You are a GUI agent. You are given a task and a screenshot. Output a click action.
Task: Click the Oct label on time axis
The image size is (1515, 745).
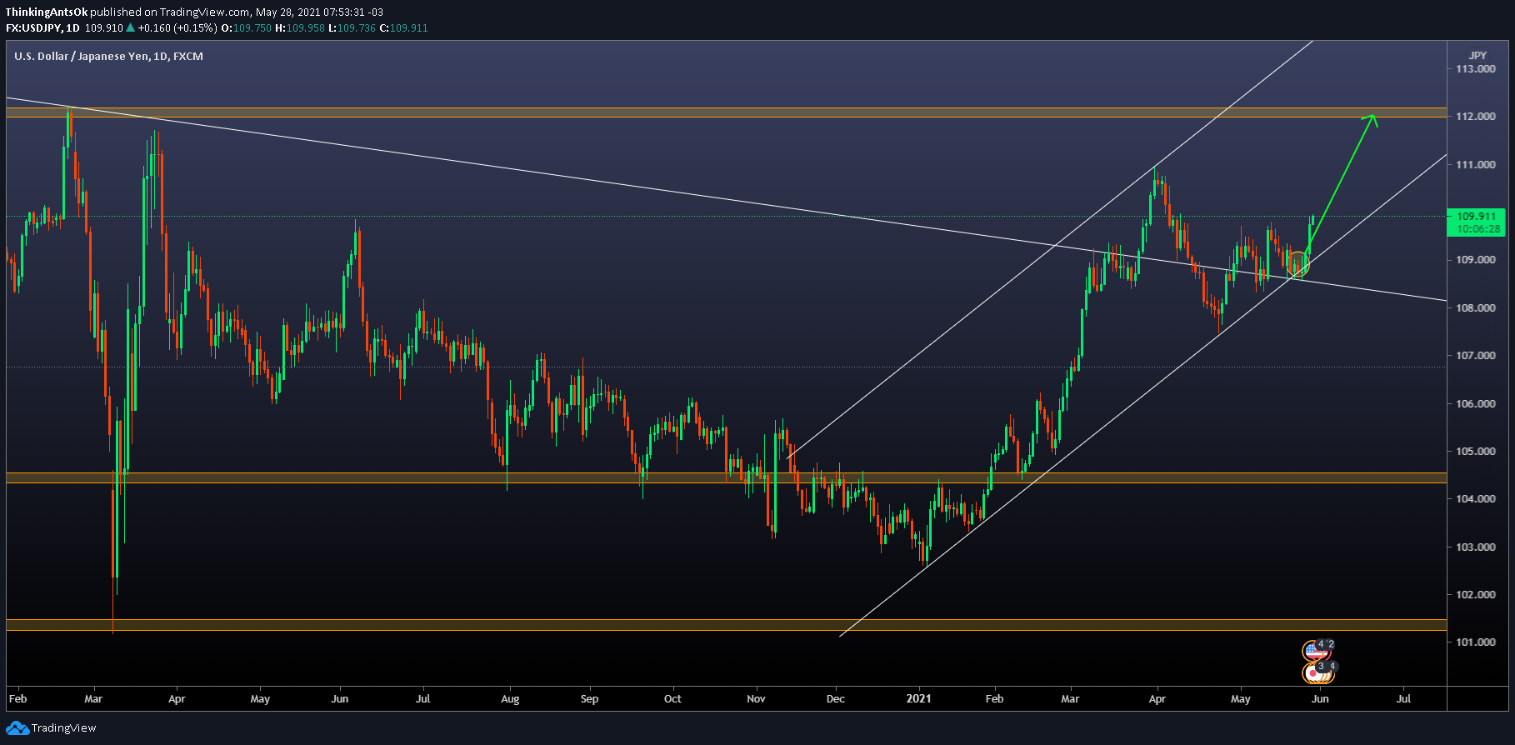point(672,699)
